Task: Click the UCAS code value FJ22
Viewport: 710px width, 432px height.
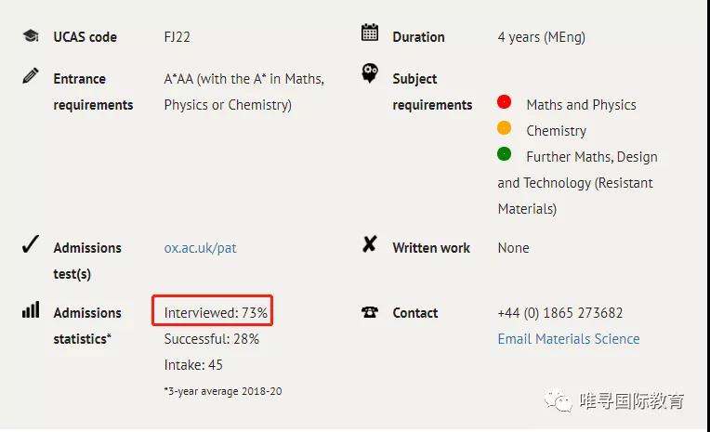Action: pyautogui.click(x=177, y=36)
